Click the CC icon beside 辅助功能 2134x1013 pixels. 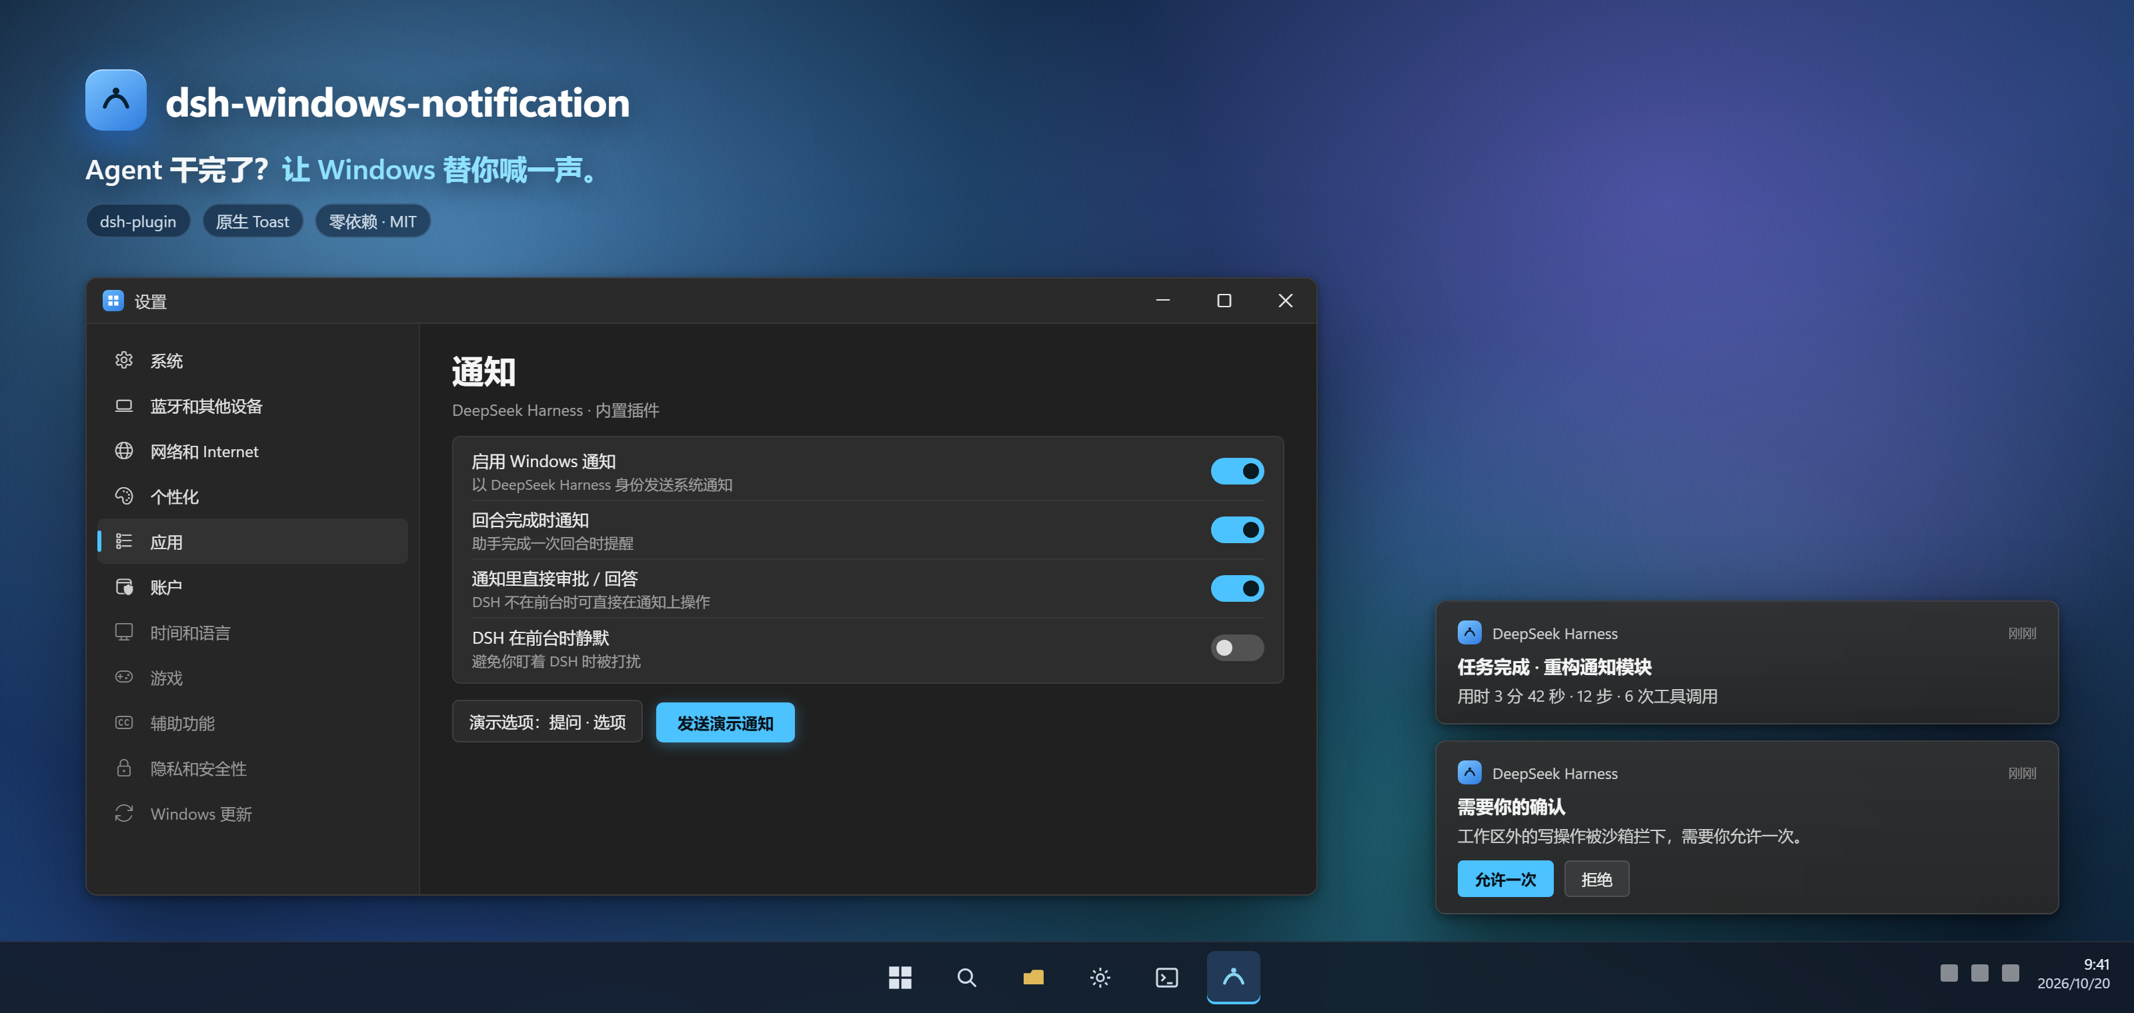123,722
